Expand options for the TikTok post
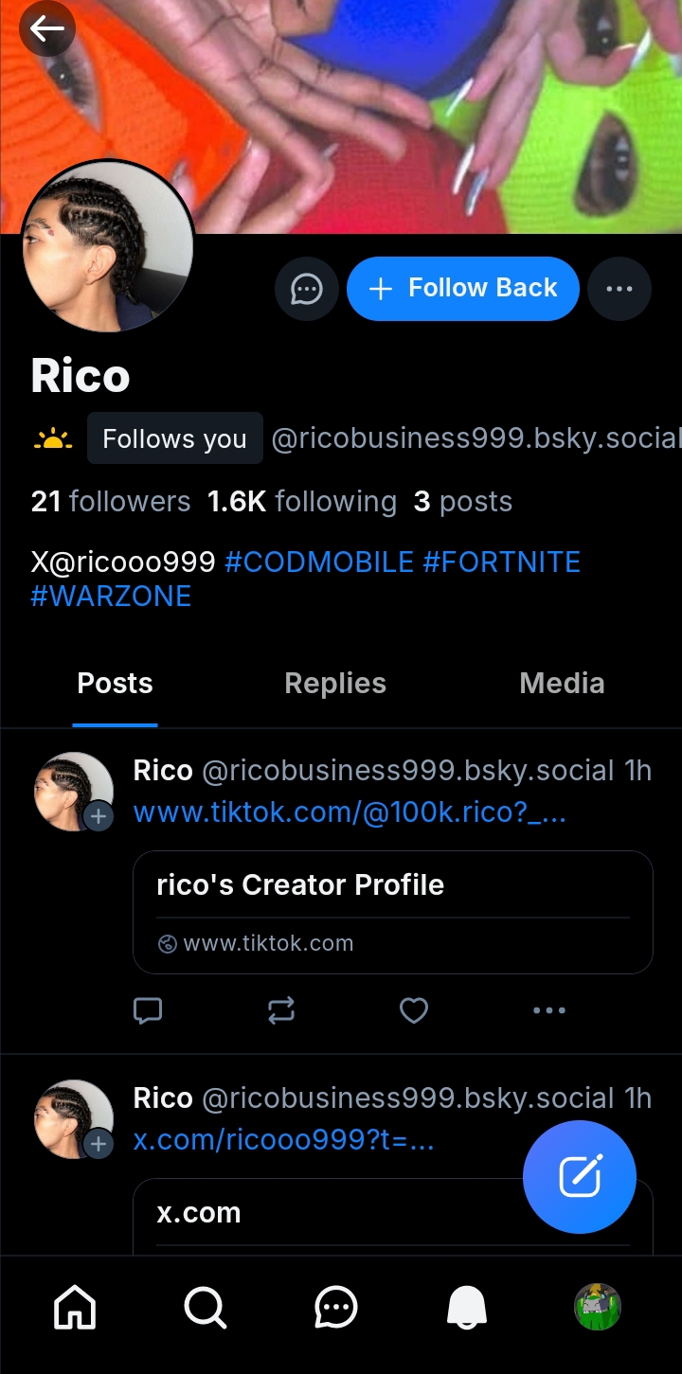 point(549,1011)
